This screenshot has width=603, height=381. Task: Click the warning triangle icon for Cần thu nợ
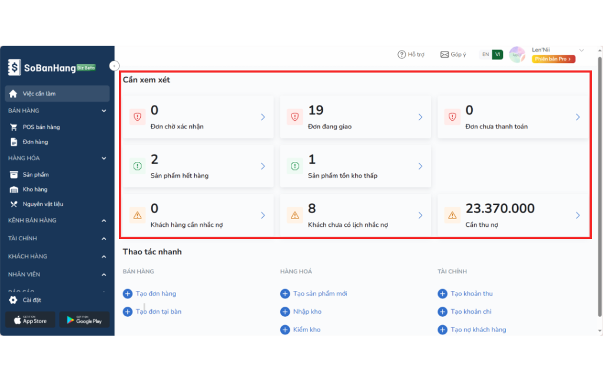tap(452, 216)
